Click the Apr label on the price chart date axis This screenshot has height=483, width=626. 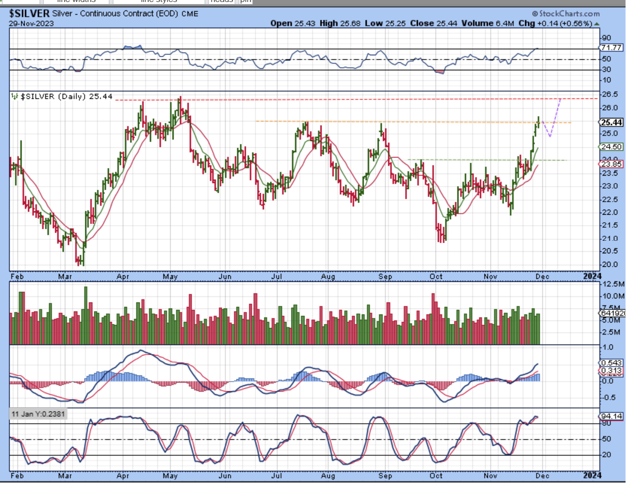point(123,276)
